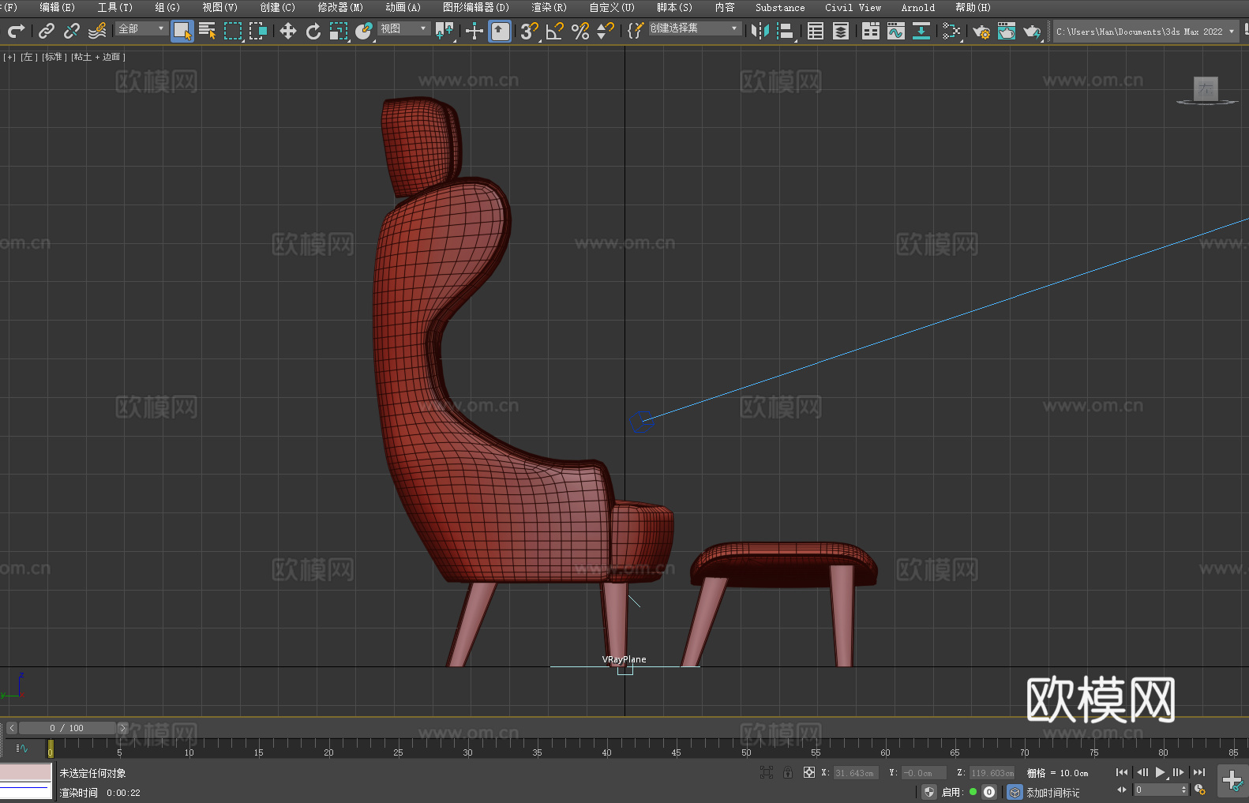Click the teal download-to-line toolbar icon
The height and width of the screenshot is (803, 1249).
click(x=921, y=31)
